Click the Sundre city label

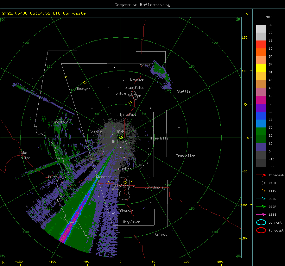coord(96,131)
